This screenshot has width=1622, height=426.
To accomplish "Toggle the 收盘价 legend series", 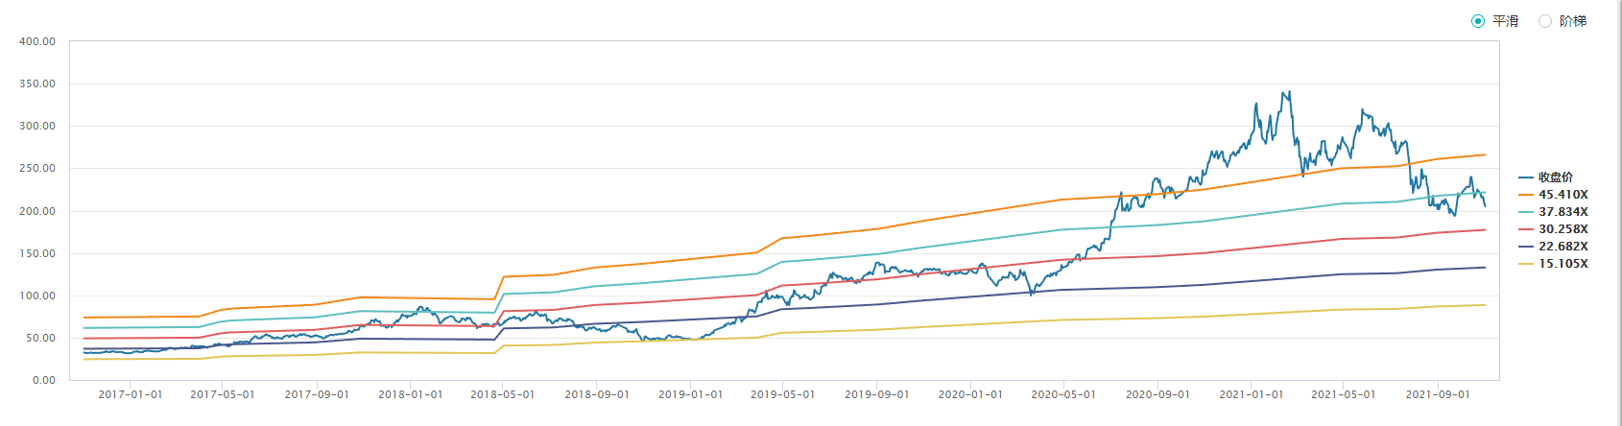I will pos(1556,177).
